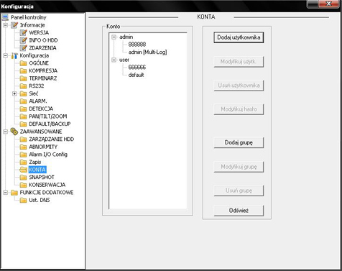Screen dimensions: 342x271
Task: Collapse the Informacje tree node
Action: tap(5, 25)
